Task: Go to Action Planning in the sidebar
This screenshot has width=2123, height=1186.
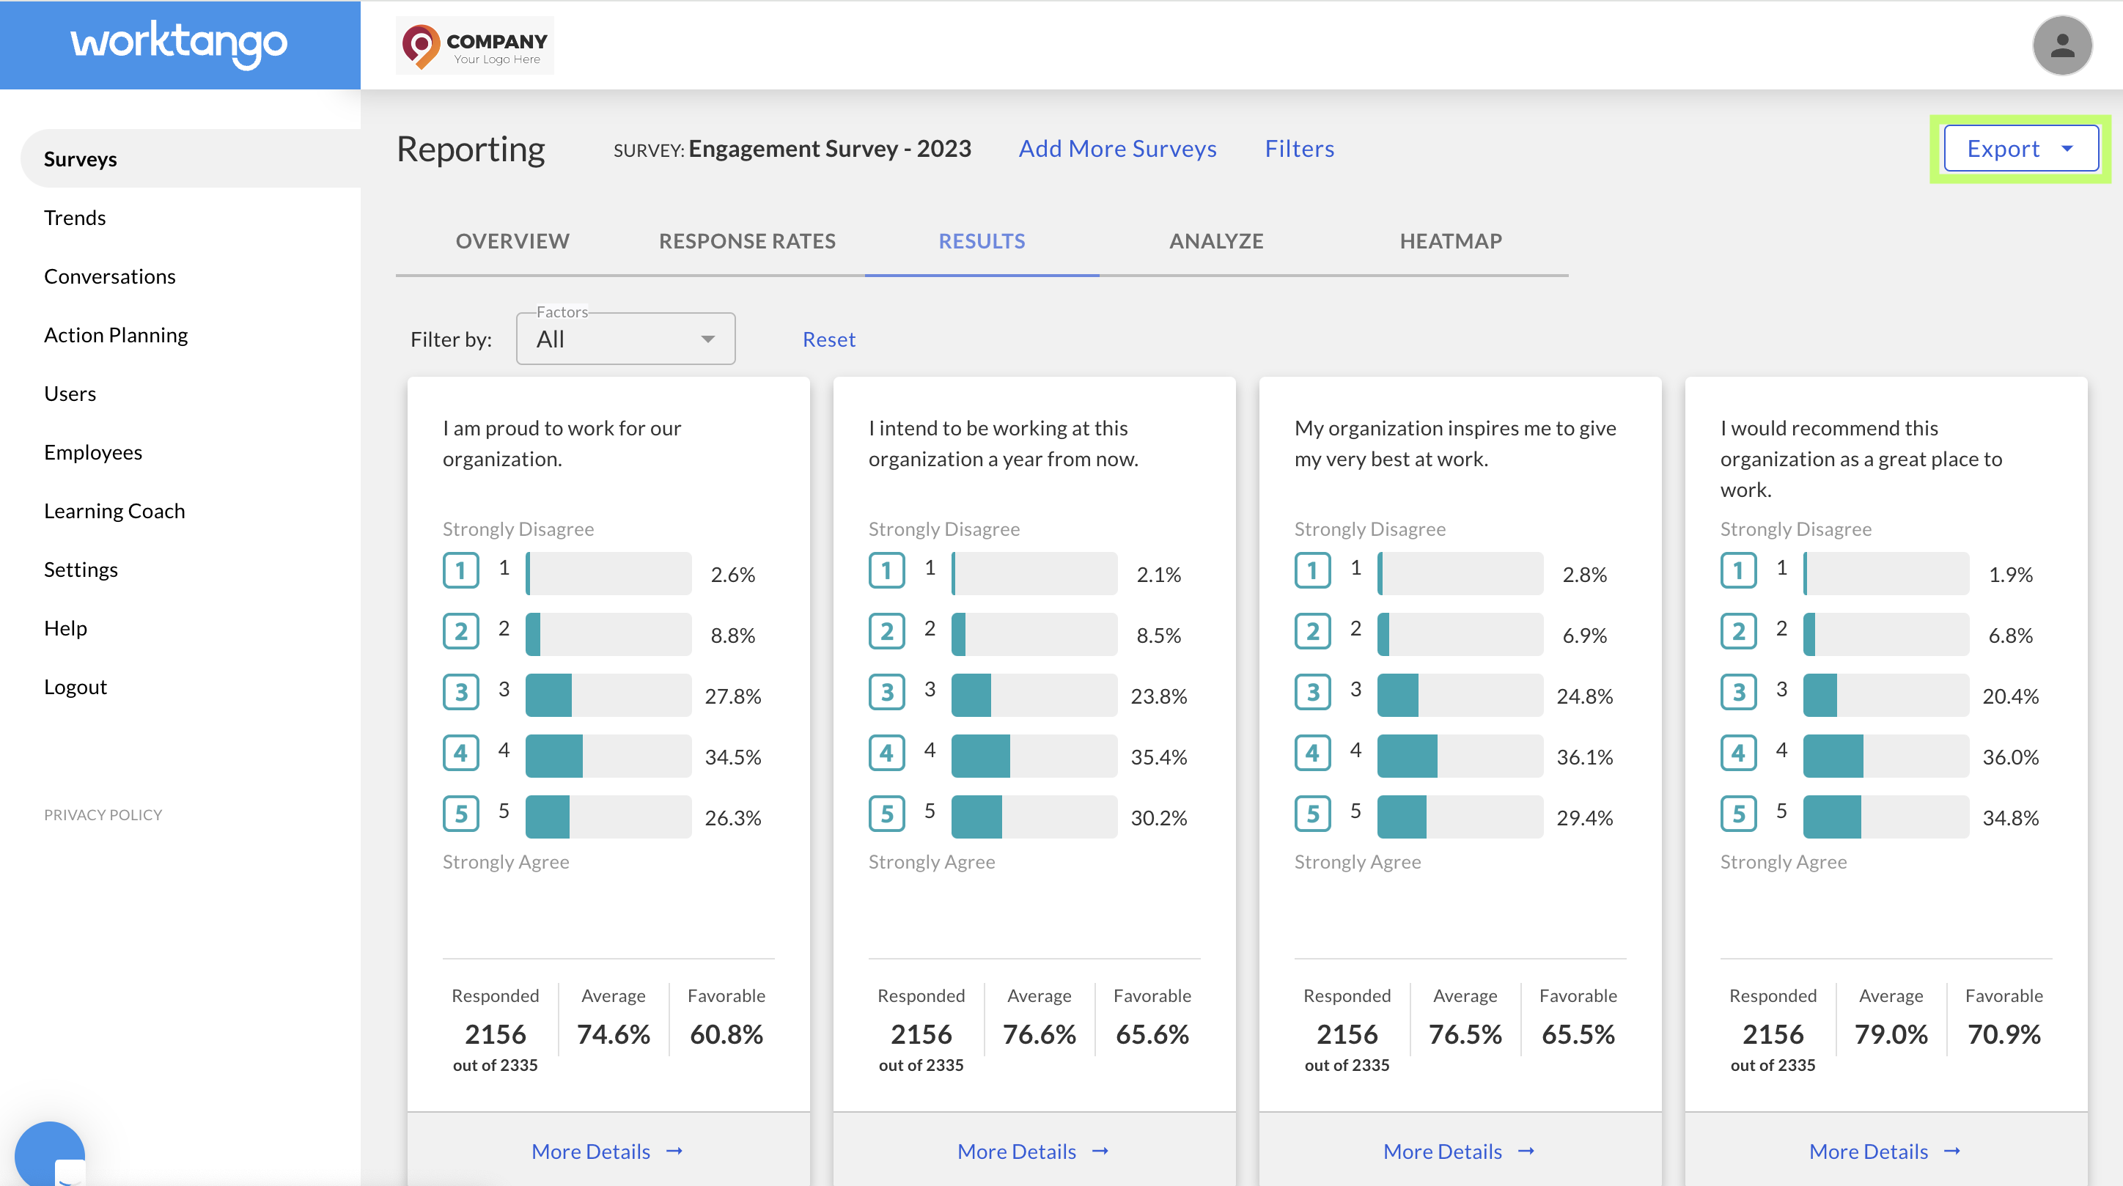Action: (x=117, y=335)
